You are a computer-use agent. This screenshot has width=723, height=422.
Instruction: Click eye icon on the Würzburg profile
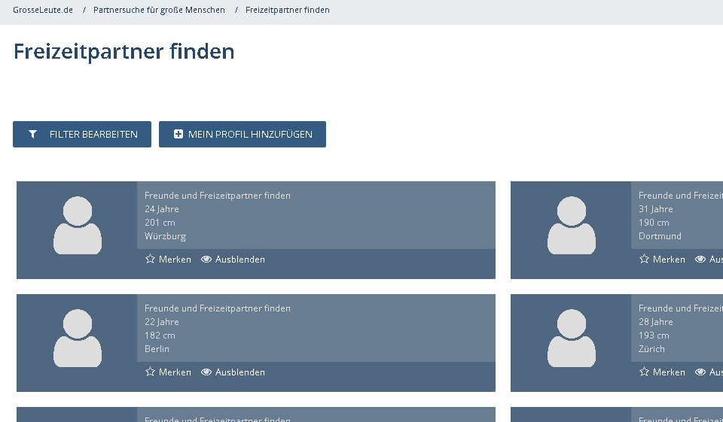pyautogui.click(x=206, y=259)
